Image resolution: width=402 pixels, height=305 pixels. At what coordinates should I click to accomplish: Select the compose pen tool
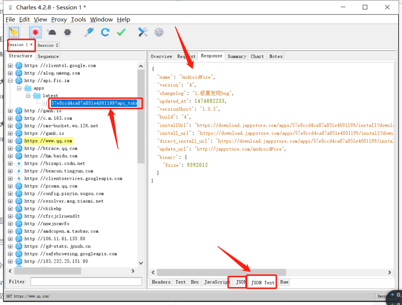coord(89,32)
